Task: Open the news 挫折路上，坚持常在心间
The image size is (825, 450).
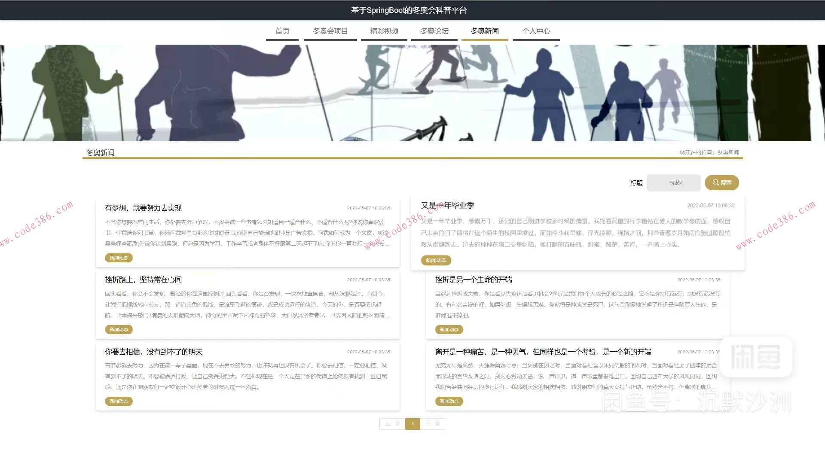Action: pyautogui.click(x=143, y=280)
